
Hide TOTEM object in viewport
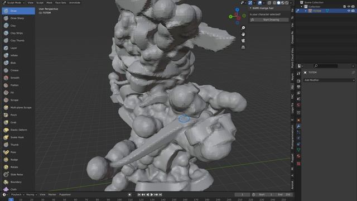coord(349,11)
